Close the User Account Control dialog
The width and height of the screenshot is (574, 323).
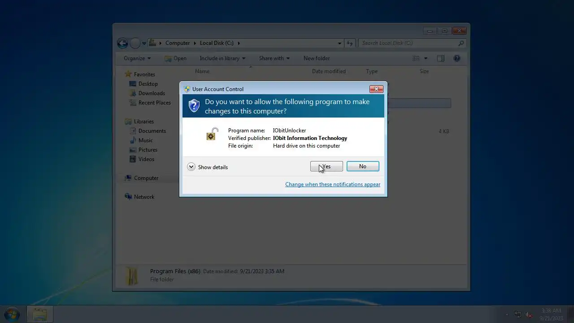[x=376, y=89]
